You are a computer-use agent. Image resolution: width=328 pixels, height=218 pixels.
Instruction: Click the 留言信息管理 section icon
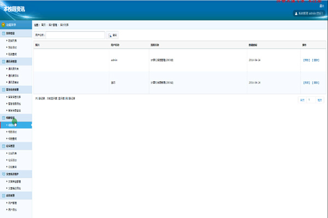pyautogui.click(x=3, y=89)
